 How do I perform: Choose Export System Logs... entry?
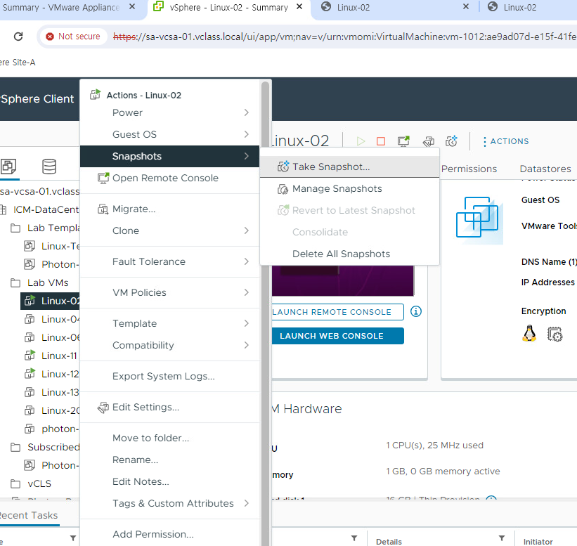point(169,376)
